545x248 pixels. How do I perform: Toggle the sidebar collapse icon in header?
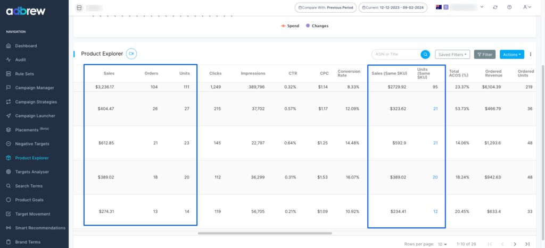[79, 7]
